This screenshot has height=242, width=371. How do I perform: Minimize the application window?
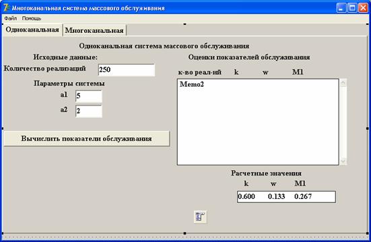pyautogui.click(x=341, y=8)
